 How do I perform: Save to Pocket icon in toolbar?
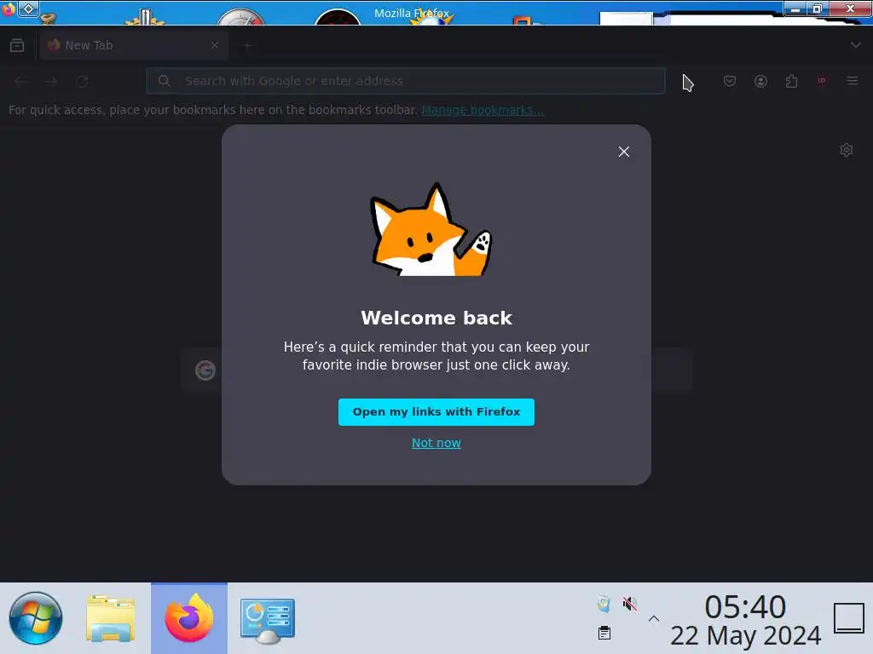point(730,81)
